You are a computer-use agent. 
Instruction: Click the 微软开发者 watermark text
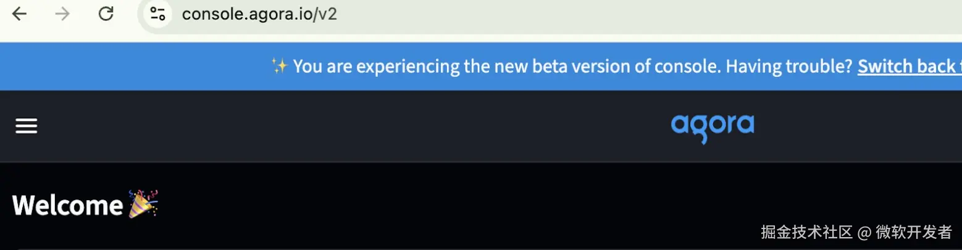tap(914, 232)
